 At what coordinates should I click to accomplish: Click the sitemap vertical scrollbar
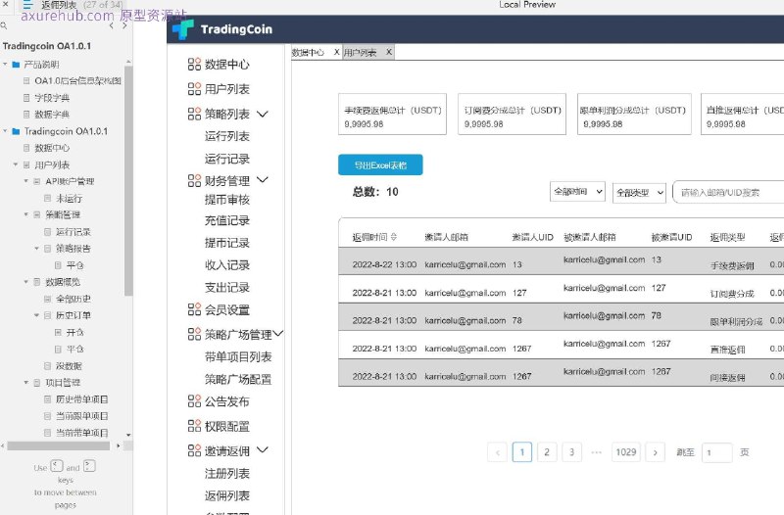pos(128,180)
